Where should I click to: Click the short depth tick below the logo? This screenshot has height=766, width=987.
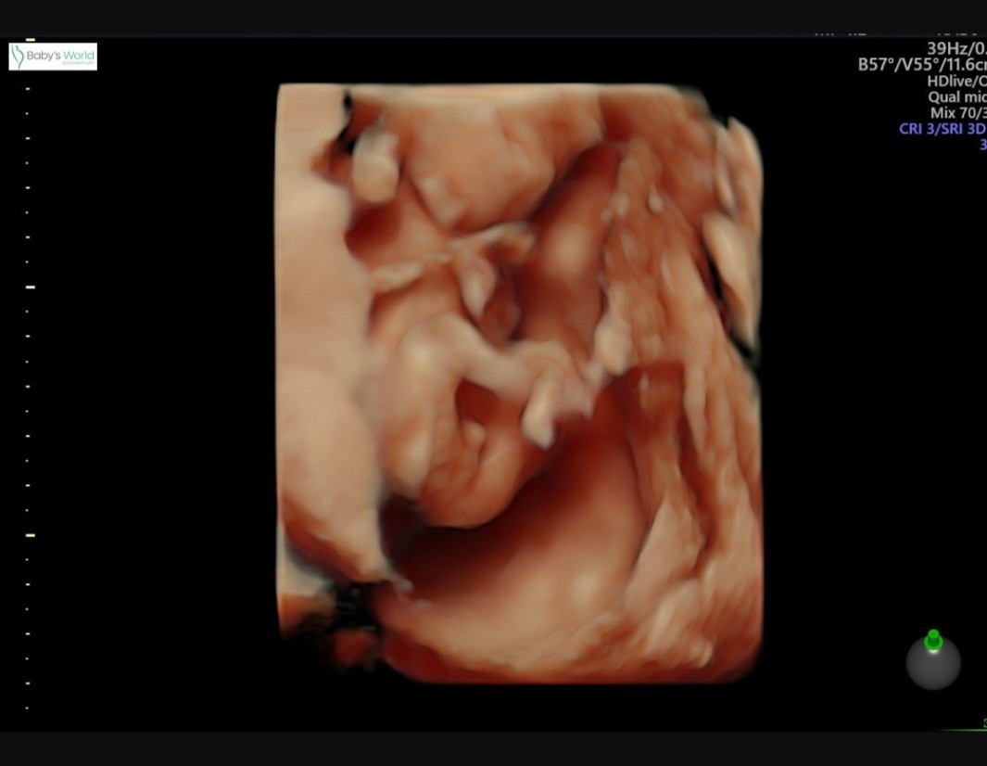point(28,89)
